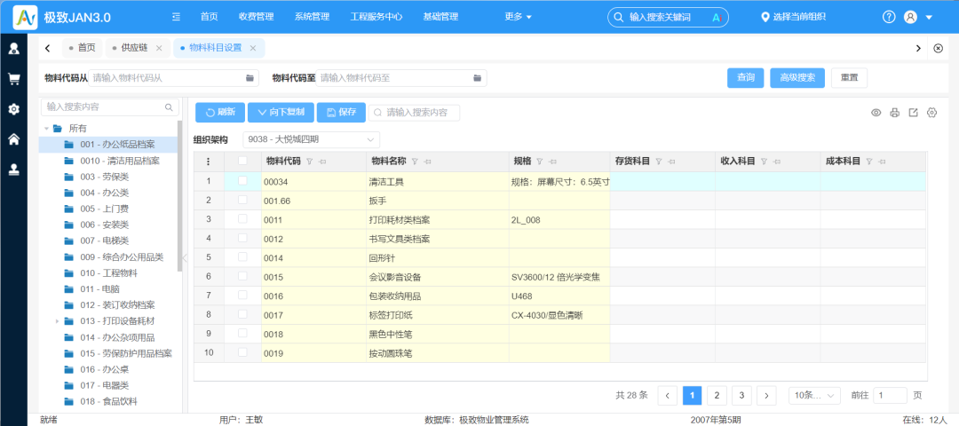
Task: Open the help question mark icon
Action: click(889, 17)
